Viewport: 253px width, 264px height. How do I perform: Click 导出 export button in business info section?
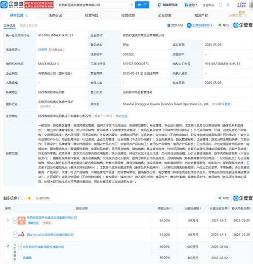[x=224, y=25]
